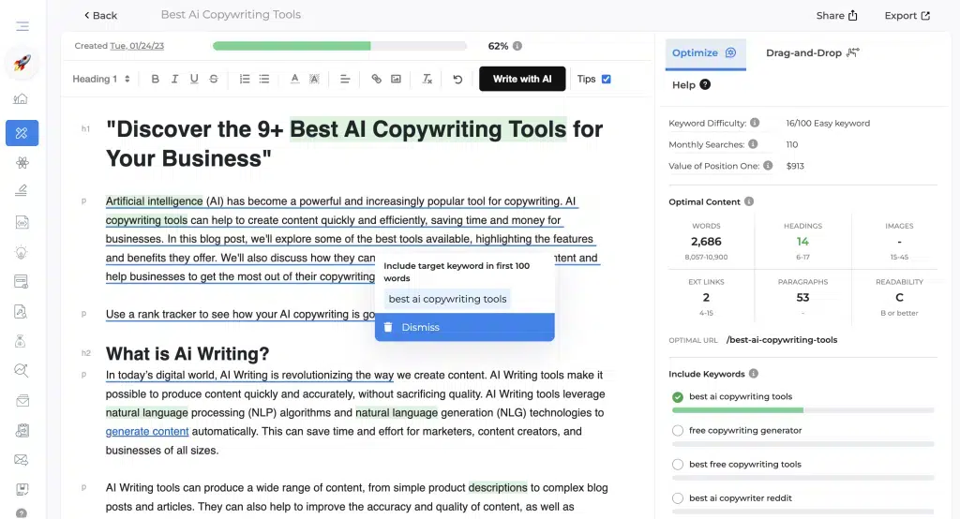Click the italic formatting icon

174,80
